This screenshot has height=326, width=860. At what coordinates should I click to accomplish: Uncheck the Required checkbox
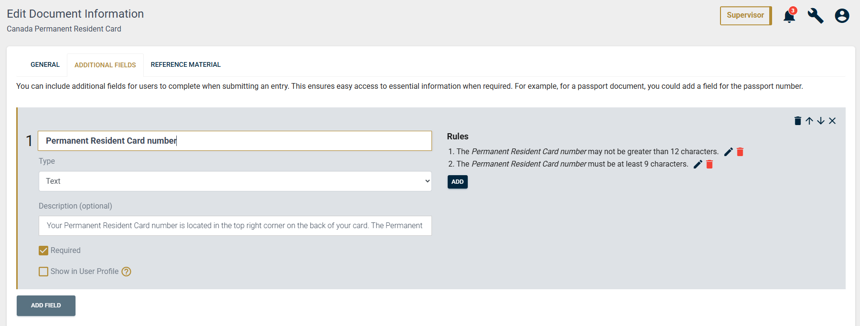click(43, 251)
